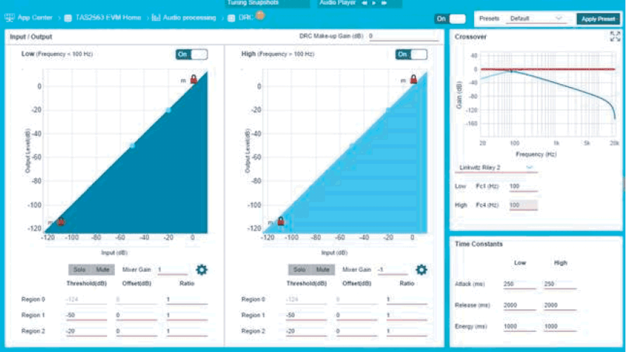
Task: Click the -50 dB point on Low curve
Action: 133,146
